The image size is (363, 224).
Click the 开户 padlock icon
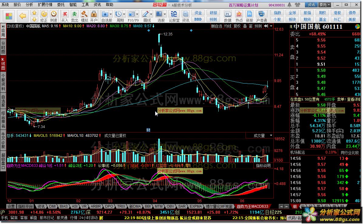94,14
